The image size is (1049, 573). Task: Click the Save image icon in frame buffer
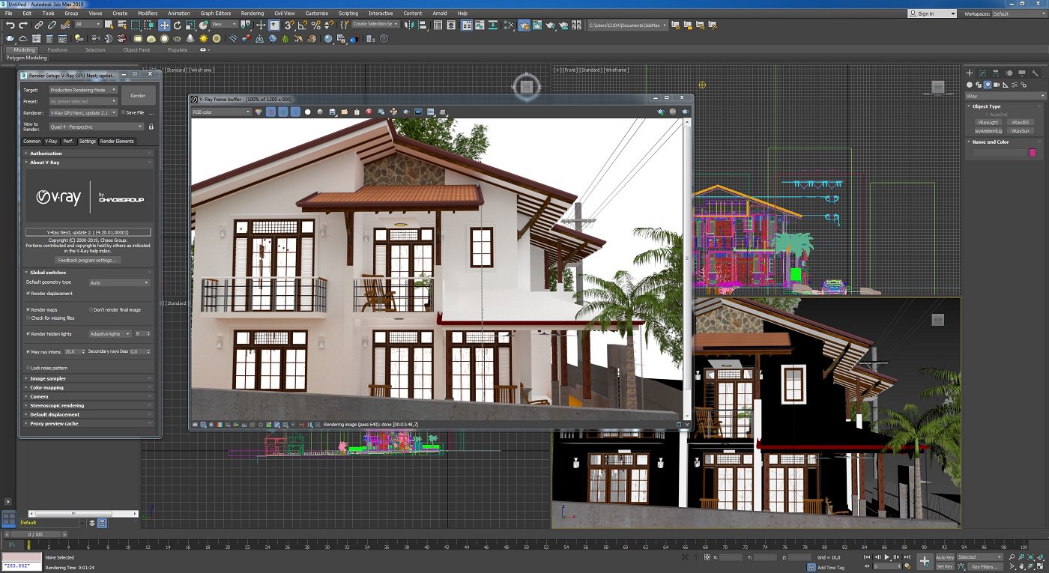333,112
